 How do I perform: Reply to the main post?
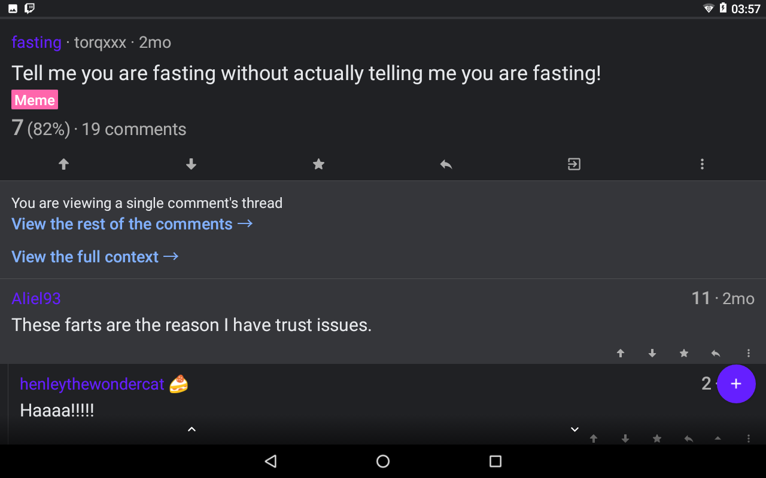click(446, 164)
